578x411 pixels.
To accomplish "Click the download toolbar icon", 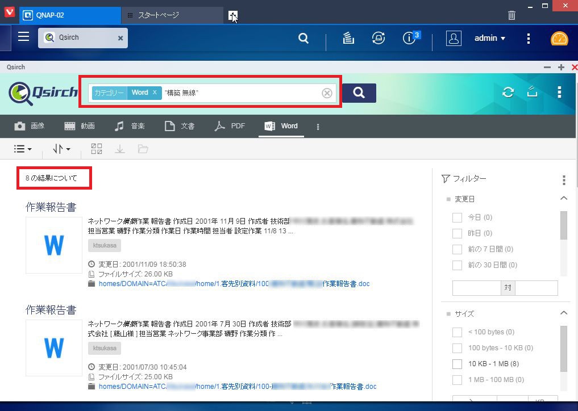I will pyautogui.click(x=120, y=149).
